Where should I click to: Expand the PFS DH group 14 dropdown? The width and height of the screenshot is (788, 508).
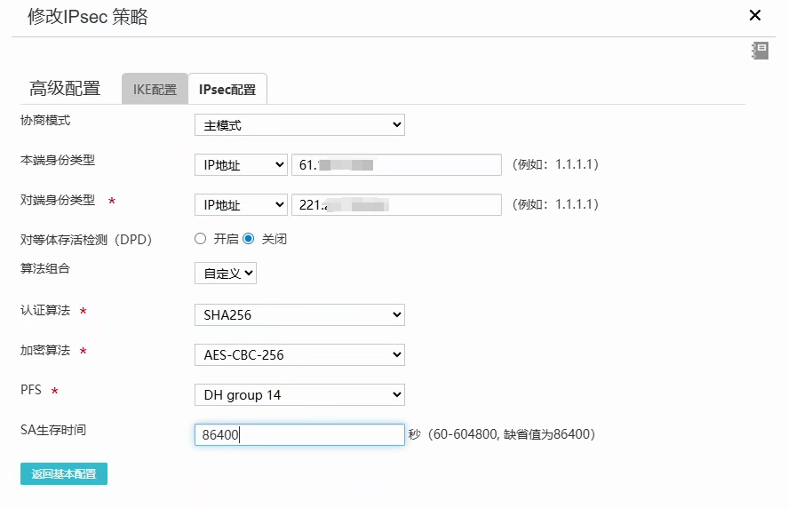coord(299,395)
